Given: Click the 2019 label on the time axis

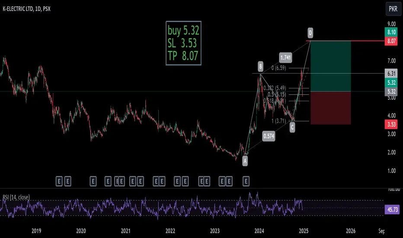Looking at the screenshot, I should pyautogui.click(x=36, y=231).
